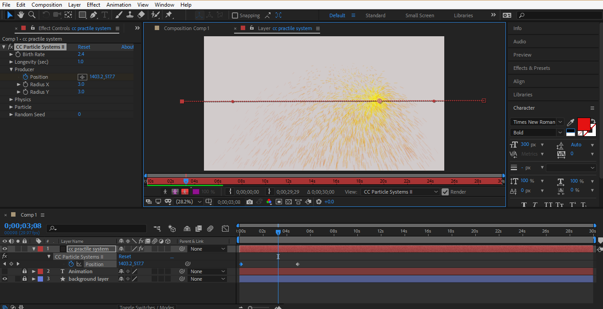603x309 pixels.
Task: Open the View CC Particle Systems II dropdown
Action: tap(399, 192)
